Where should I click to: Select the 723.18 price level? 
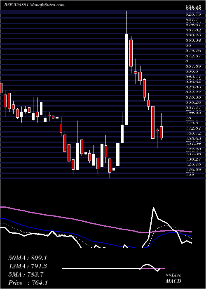(x=193, y=164)
